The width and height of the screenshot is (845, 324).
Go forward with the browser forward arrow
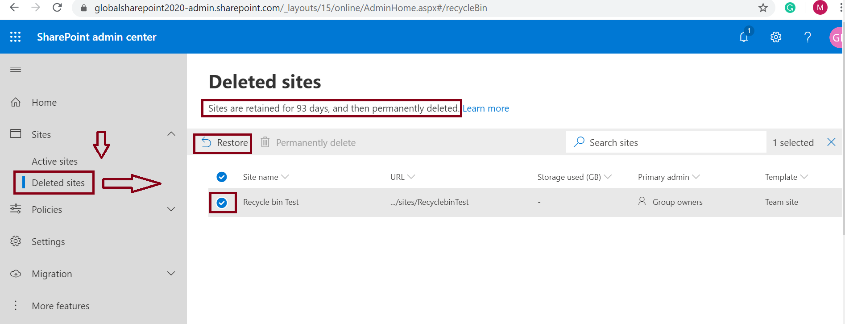coord(36,8)
